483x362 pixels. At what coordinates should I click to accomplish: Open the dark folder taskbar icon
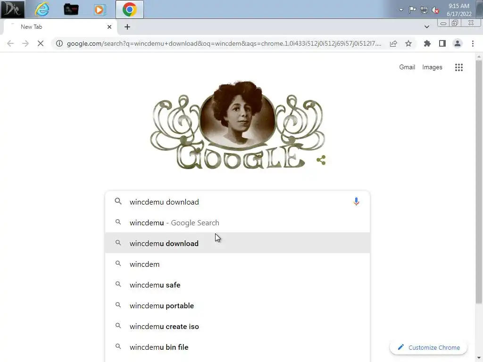71,9
